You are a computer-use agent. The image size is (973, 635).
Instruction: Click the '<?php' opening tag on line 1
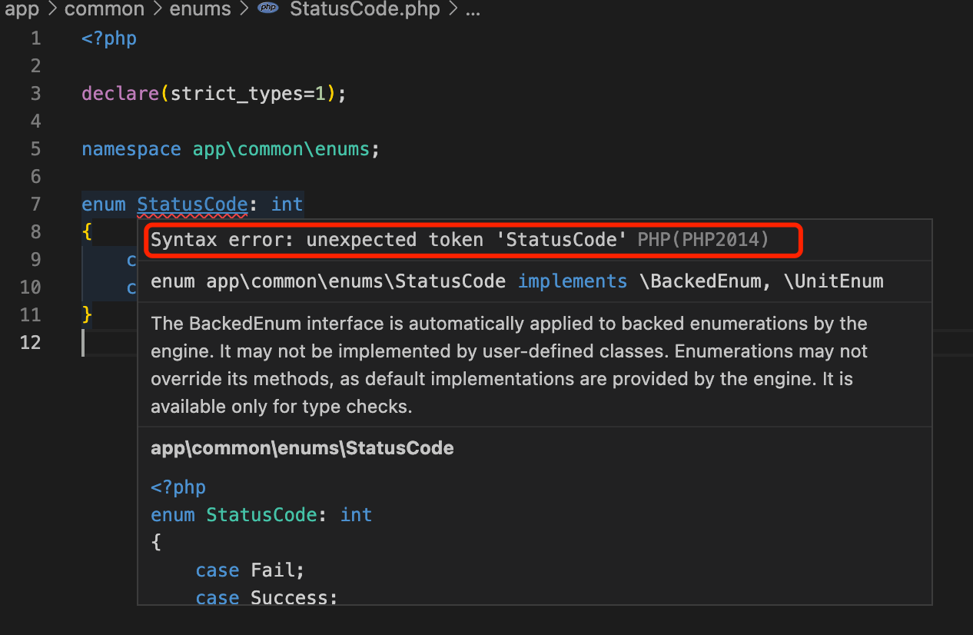pyautogui.click(x=109, y=38)
